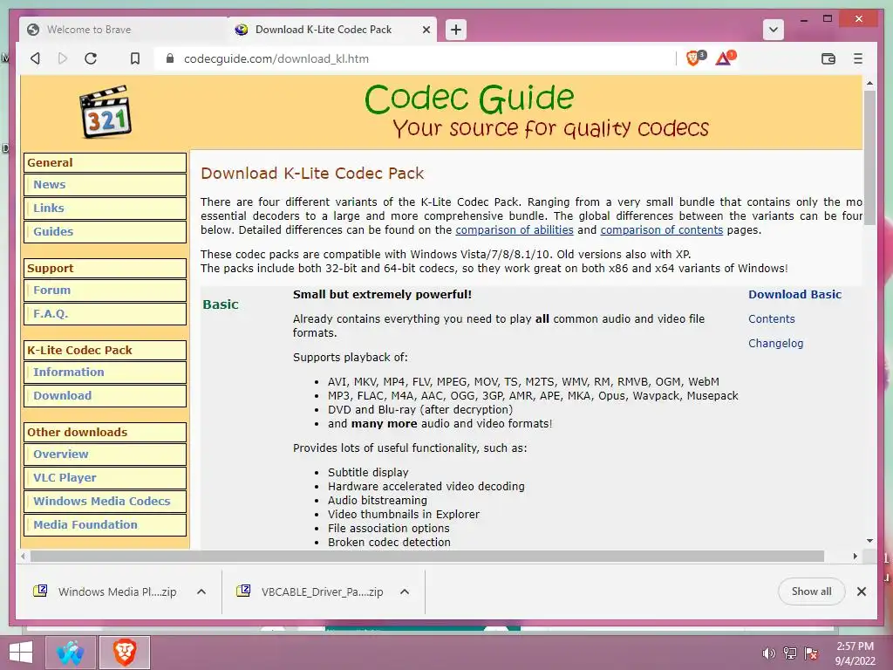Go to the Forum page
Image resolution: width=893 pixels, height=670 pixels.
pyautogui.click(x=105, y=290)
